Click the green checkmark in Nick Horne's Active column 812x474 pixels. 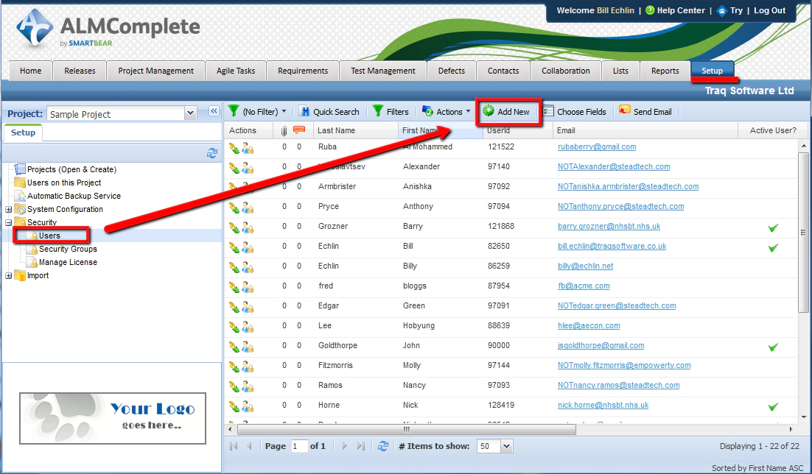[773, 405]
